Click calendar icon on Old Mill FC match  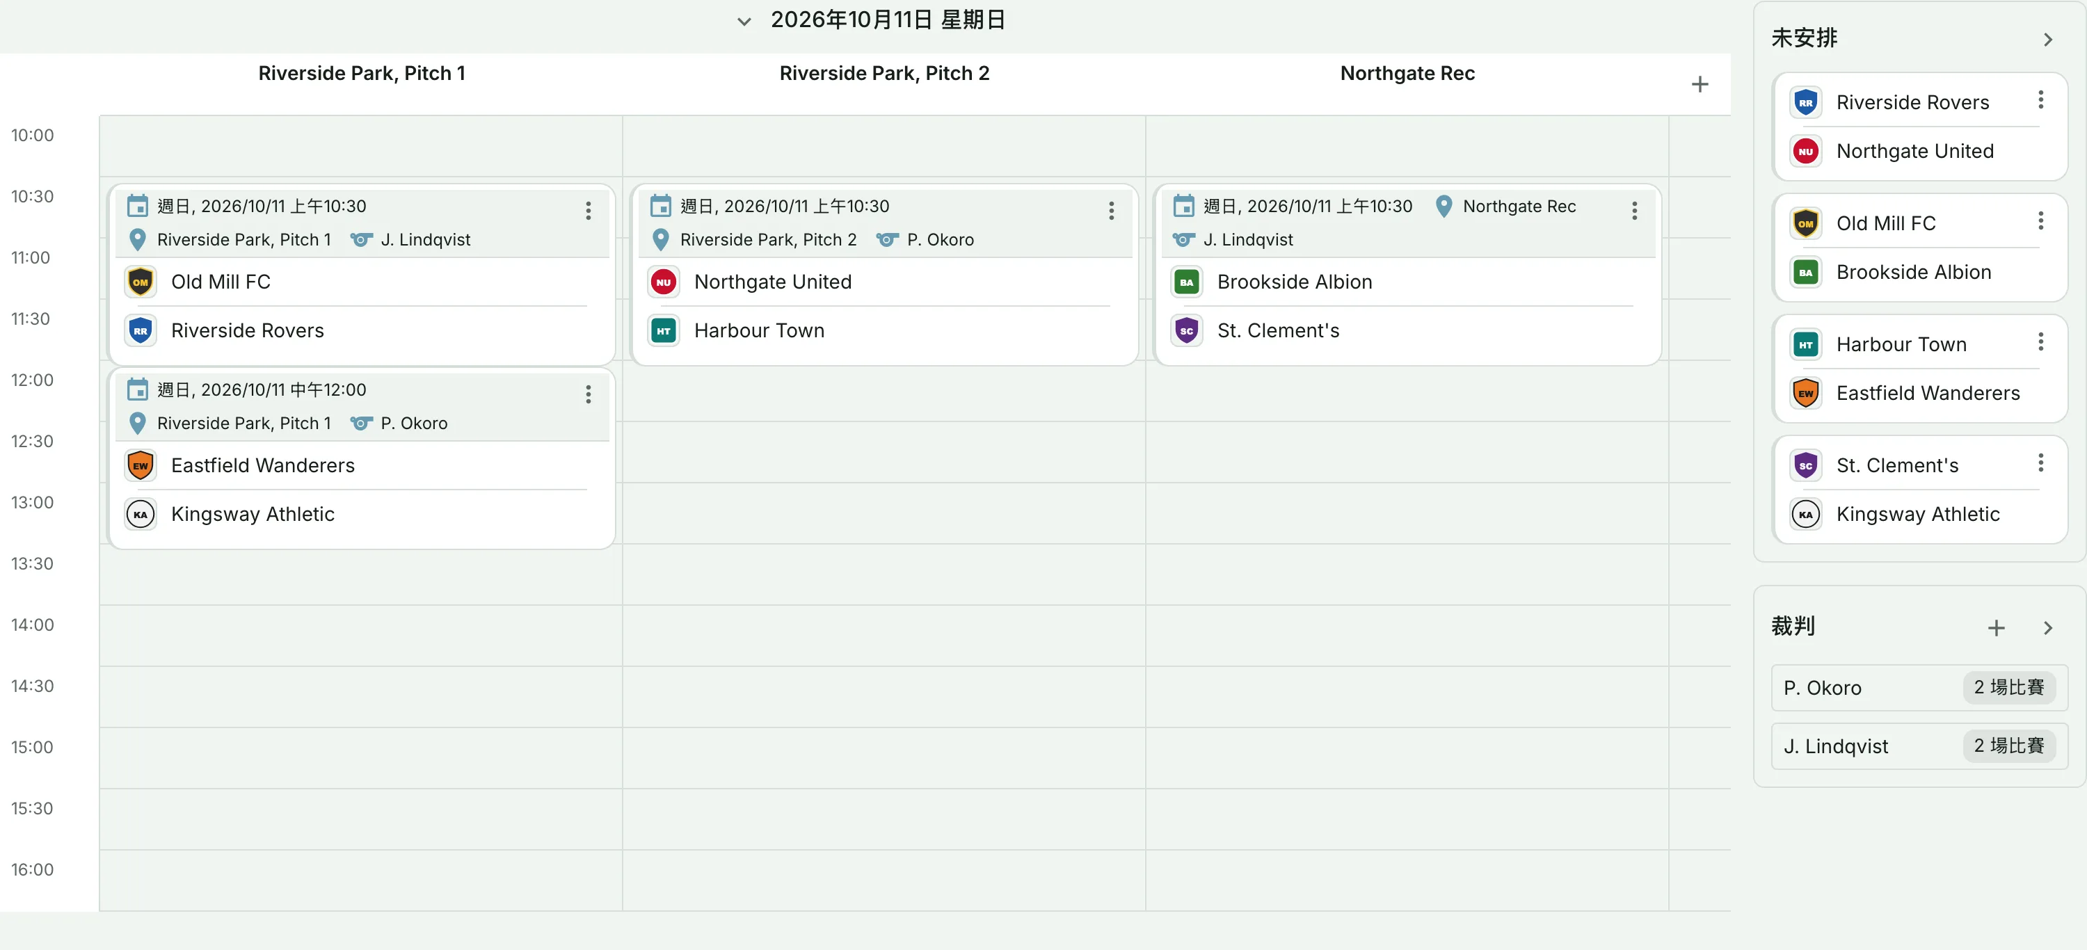(138, 206)
